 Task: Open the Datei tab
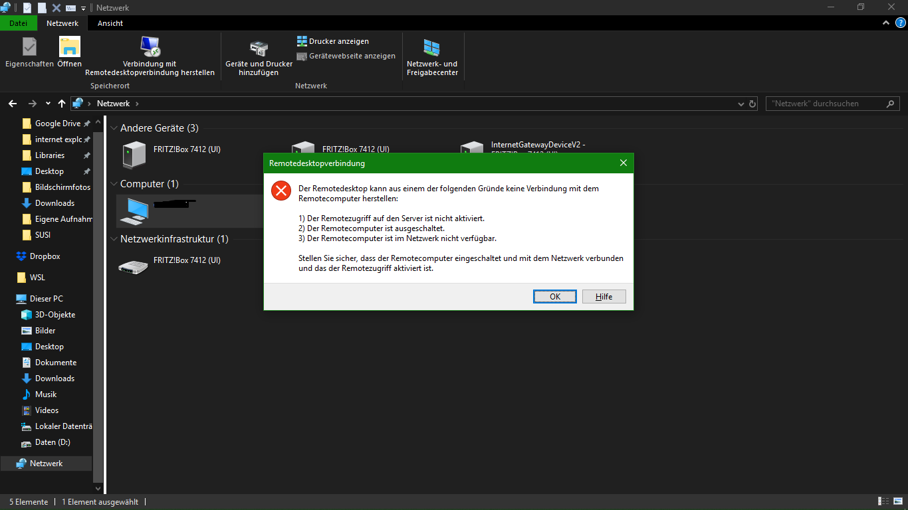click(19, 23)
